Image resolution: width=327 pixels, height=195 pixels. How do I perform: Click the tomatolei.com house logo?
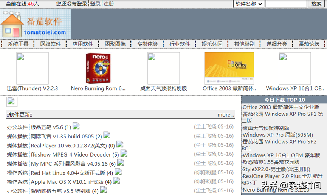[x=36, y=24]
